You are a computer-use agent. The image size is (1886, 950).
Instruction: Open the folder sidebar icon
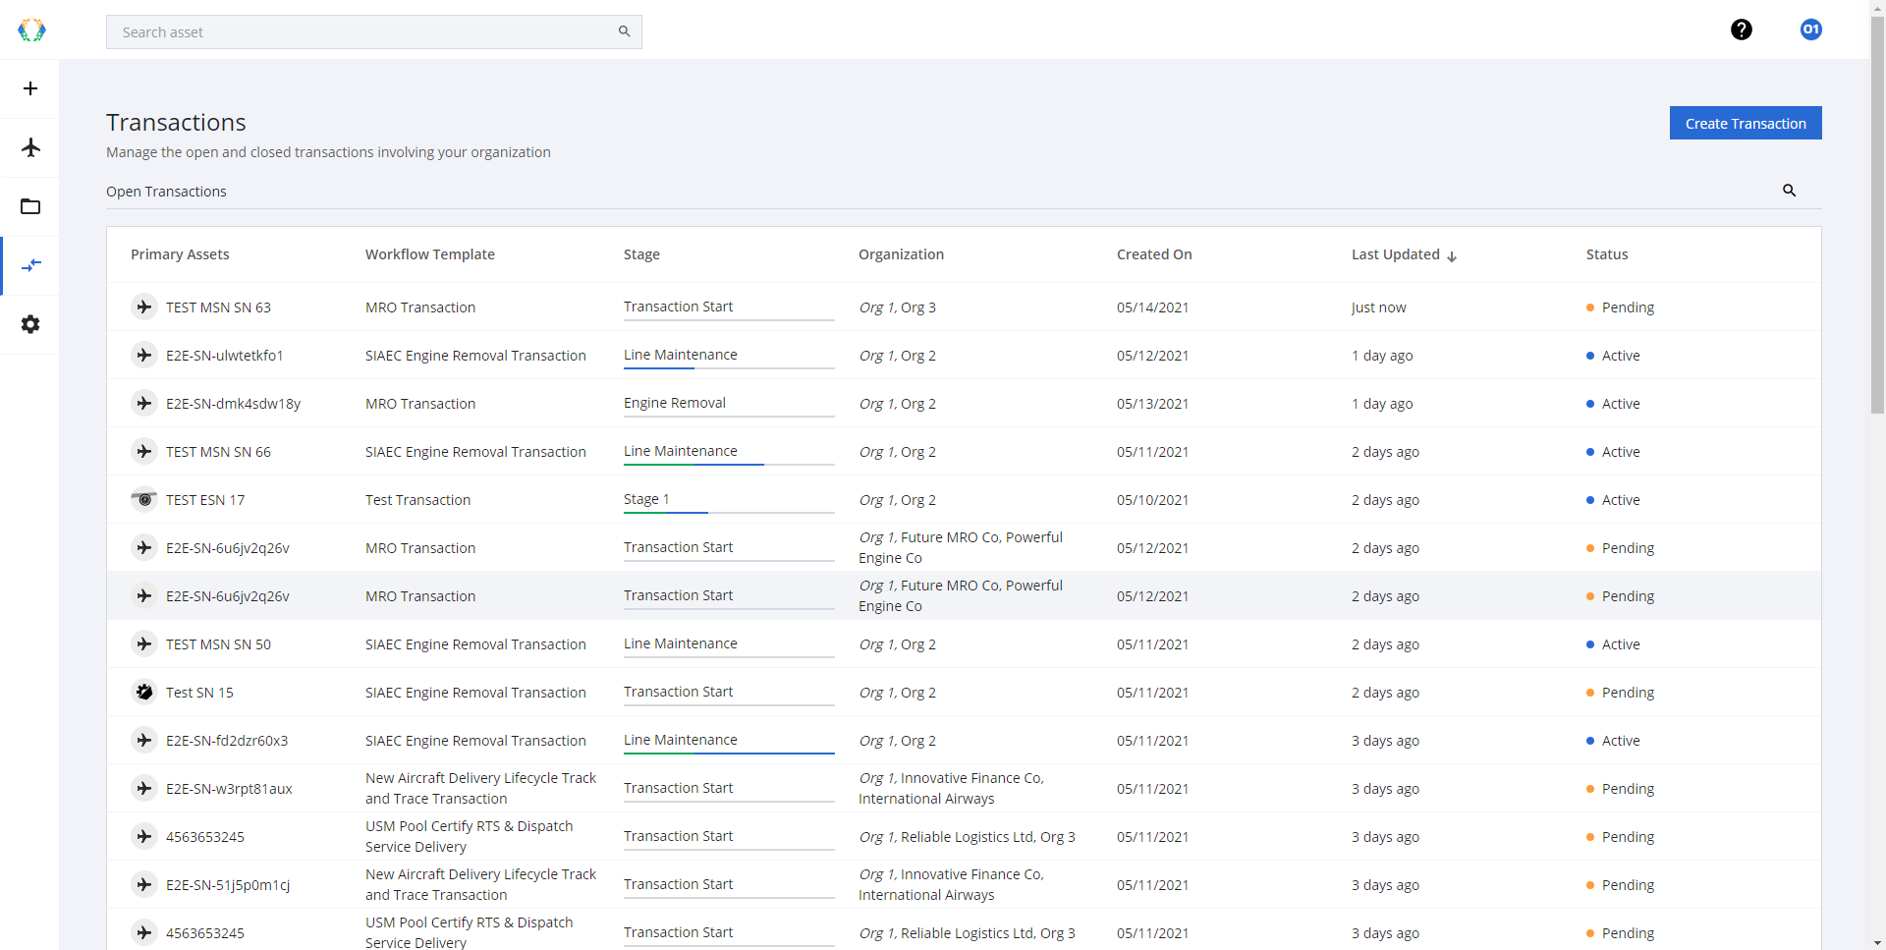[30, 206]
